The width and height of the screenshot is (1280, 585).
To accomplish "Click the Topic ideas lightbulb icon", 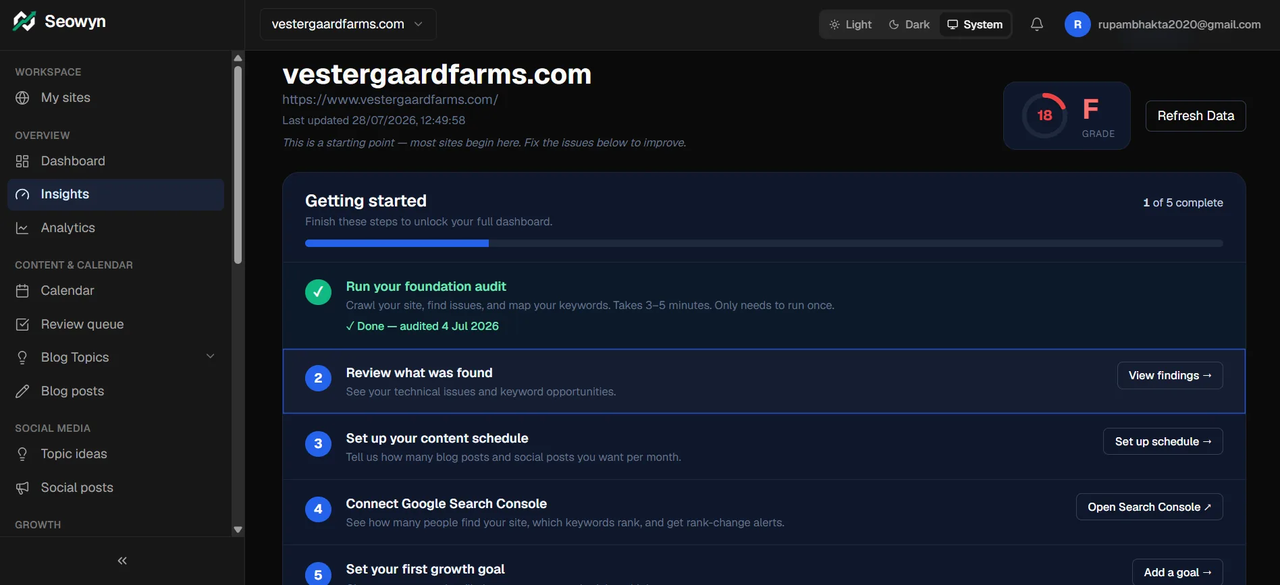I will click(22, 454).
